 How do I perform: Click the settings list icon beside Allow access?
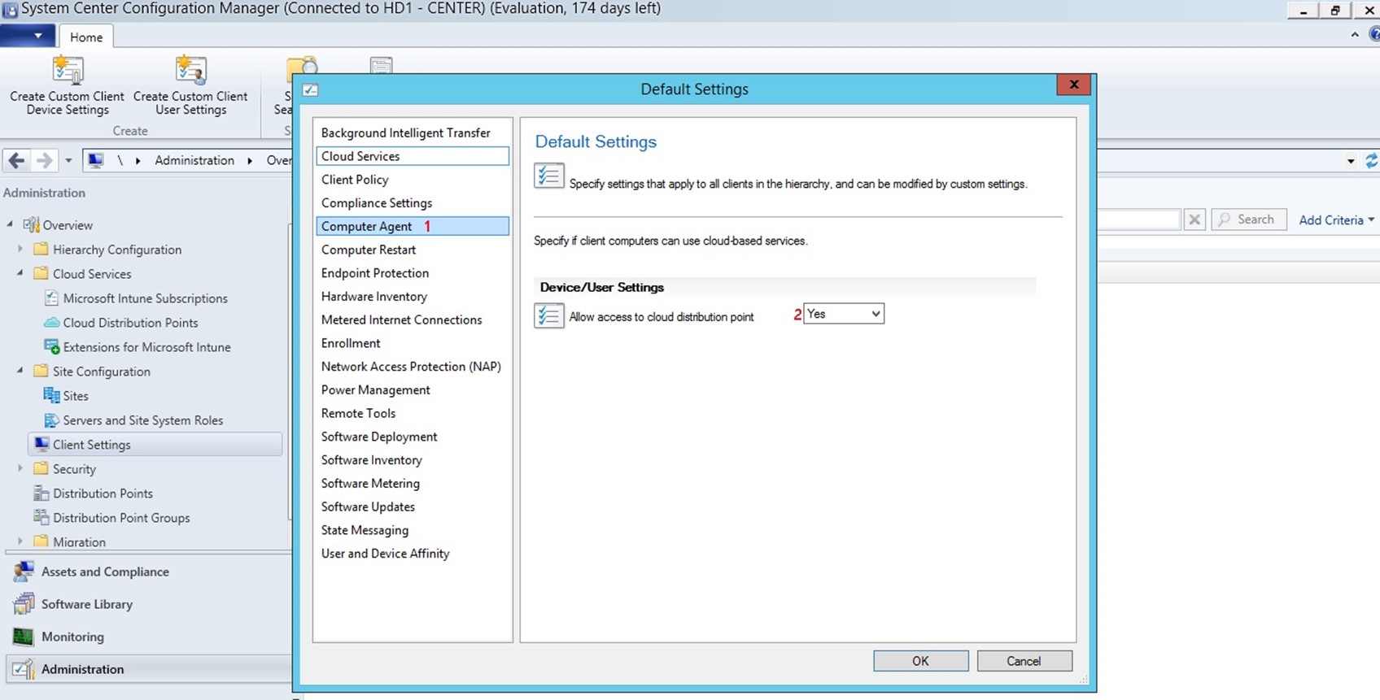pyautogui.click(x=549, y=315)
